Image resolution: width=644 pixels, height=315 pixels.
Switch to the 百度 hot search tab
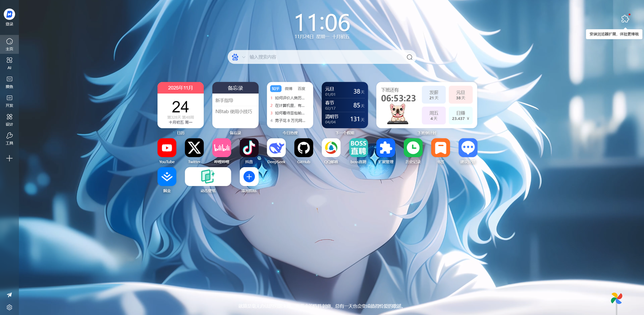pyautogui.click(x=302, y=89)
